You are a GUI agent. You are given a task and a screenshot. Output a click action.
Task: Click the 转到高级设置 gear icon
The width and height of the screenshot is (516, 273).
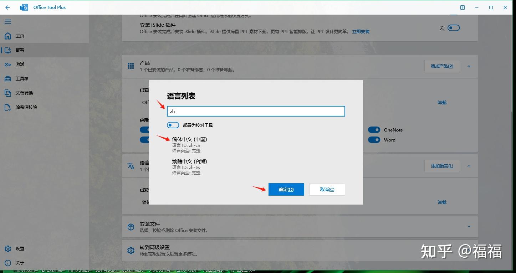[131, 251]
